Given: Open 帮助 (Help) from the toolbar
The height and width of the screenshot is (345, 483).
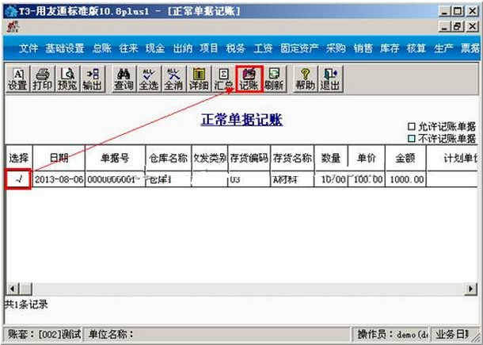Looking at the screenshot, I should [x=305, y=78].
